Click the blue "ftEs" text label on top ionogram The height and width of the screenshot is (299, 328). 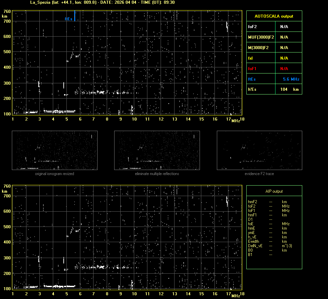point(68,19)
